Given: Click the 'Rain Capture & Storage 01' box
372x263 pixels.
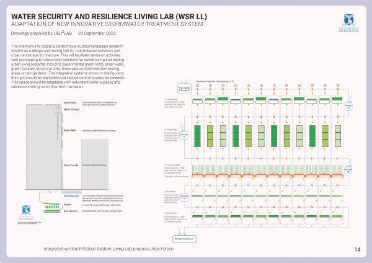Looking at the screenshot, I should [185, 89].
